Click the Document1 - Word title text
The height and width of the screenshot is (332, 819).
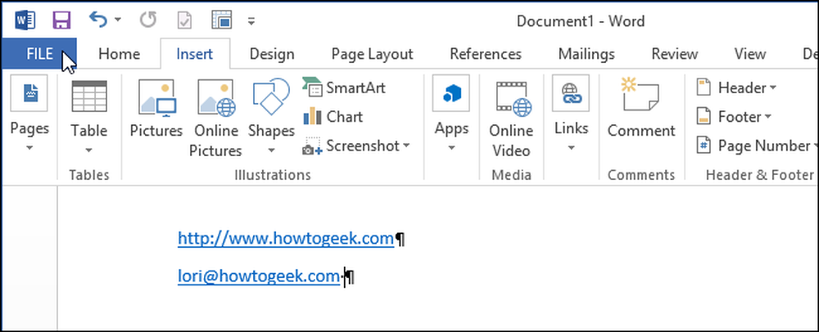tap(581, 20)
